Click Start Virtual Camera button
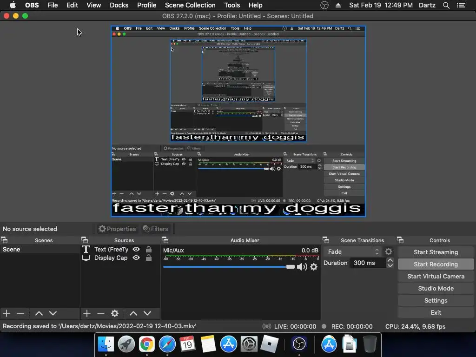 tap(436, 276)
